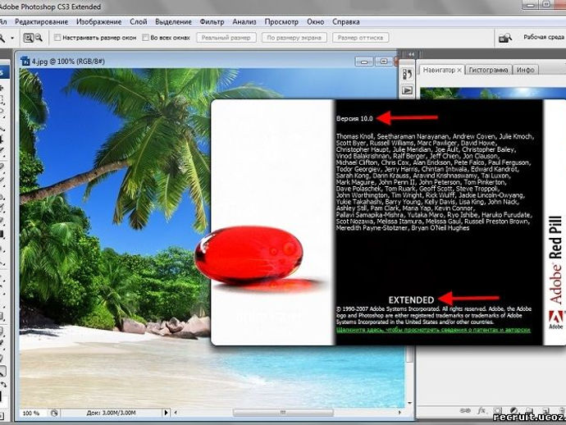
Task: Click the 'Размер оттиска' button
Action: [360, 38]
